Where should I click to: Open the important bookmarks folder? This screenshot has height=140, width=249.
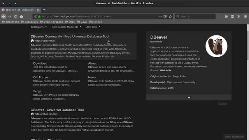click(11, 22)
